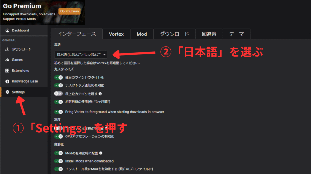Switch to the Mod tab
Image resolution: width=311 pixels, height=174 pixels.
[x=142, y=34]
